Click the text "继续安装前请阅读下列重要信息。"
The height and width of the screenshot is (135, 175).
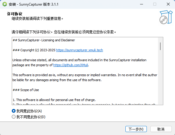(37, 18)
